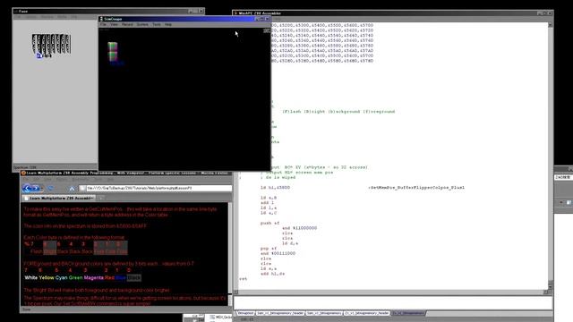Open File menu in SimCoupe window
573x322 pixels.
pyautogui.click(x=103, y=24)
